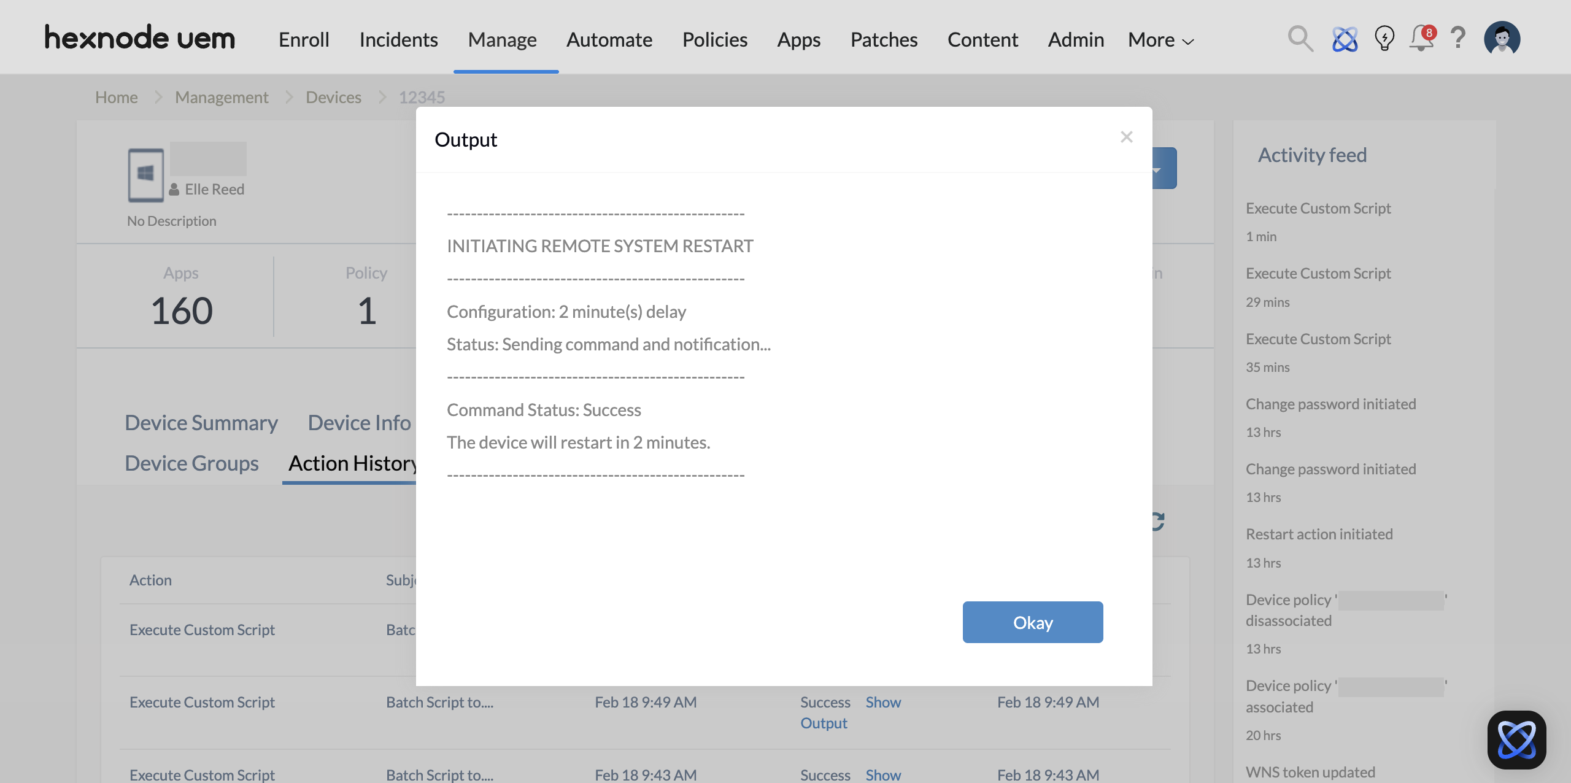Click the hexnode uem logo
The image size is (1571, 783).
click(x=140, y=38)
